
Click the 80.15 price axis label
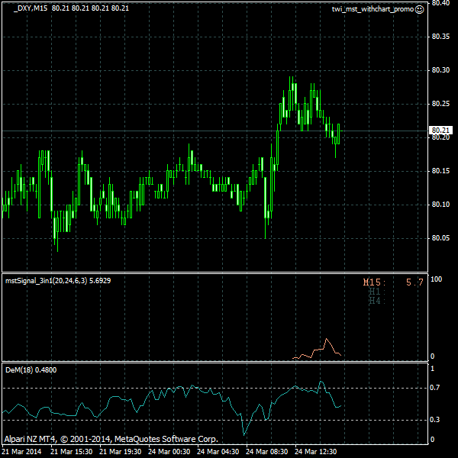click(x=440, y=170)
